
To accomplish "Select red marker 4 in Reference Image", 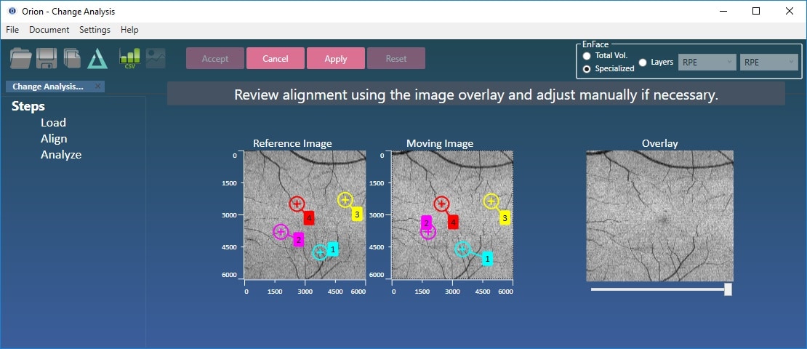I will [x=297, y=204].
